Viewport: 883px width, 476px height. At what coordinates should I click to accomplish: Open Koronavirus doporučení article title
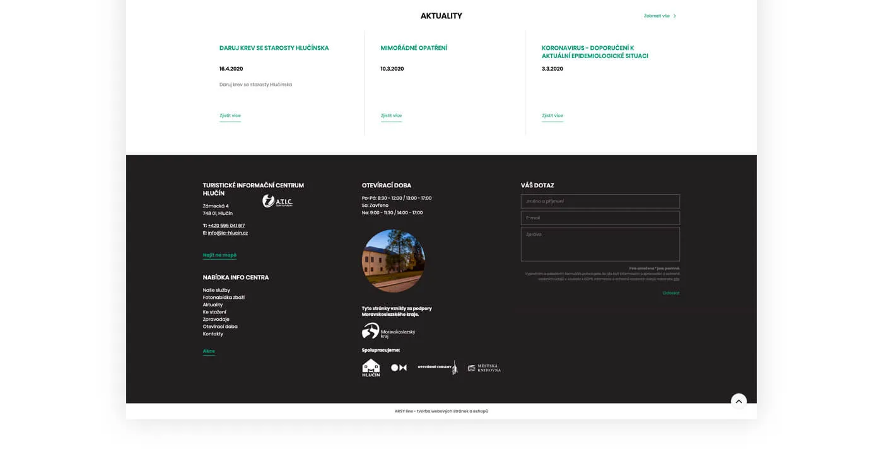595,52
